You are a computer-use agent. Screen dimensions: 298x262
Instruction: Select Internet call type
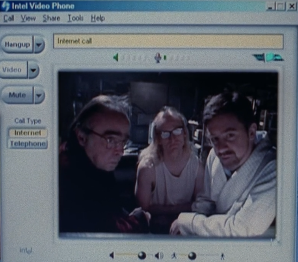click(28, 133)
